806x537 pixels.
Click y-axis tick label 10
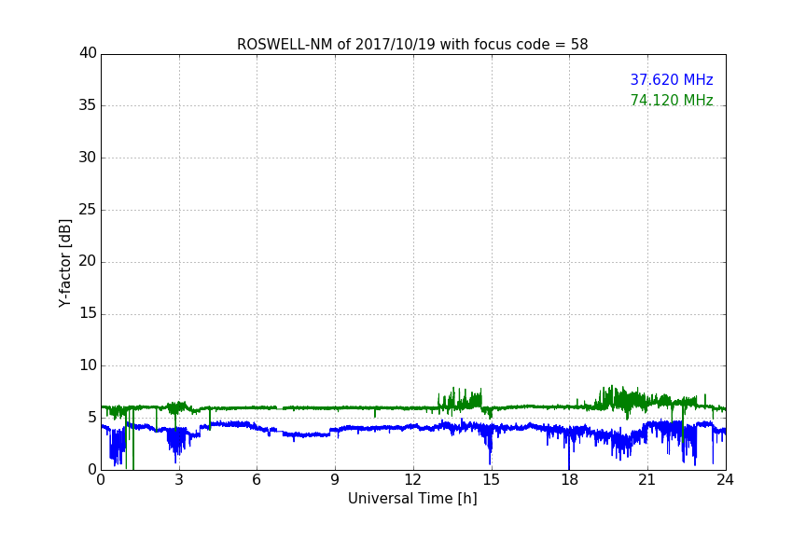pyautogui.click(x=88, y=365)
